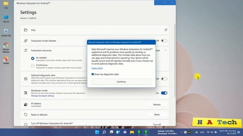243x136 pixels.
Task: Click the dialog title bar Optional diagnostic data
Action: coord(121,42)
